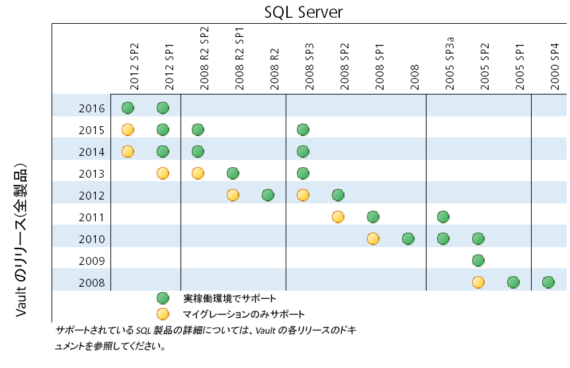Click the Vault 2012 row label

92,196
